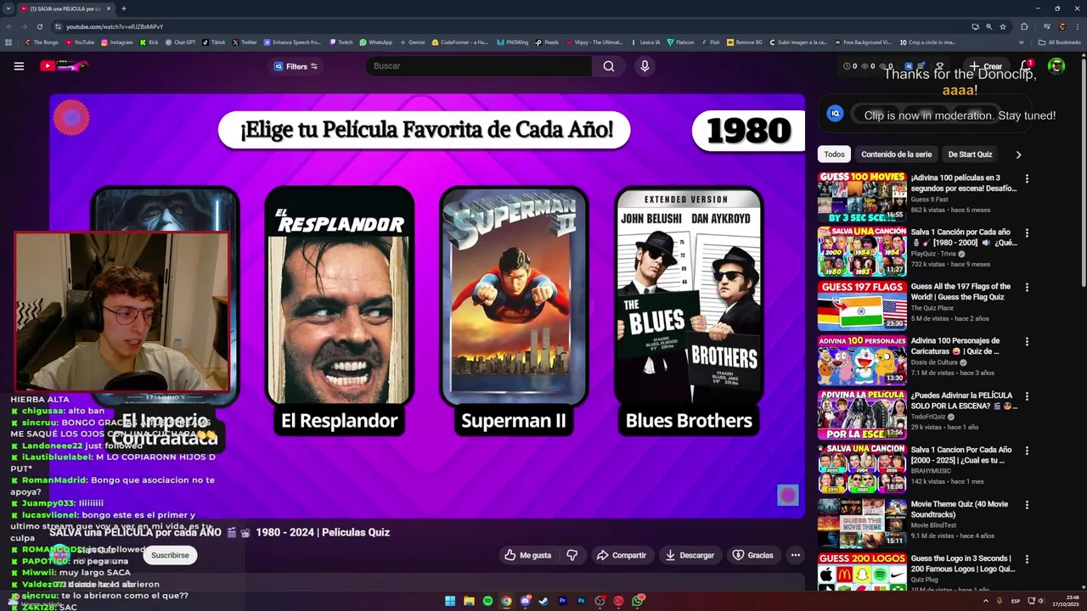Select the De Start Quiz chip
This screenshot has width=1087, height=611.
pyautogui.click(x=970, y=154)
